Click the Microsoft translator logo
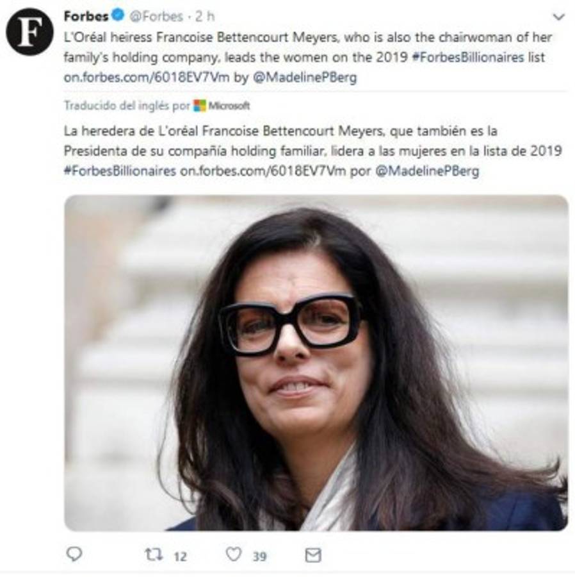Screen dimensions: 575x577 pyautogui.click(x=222, y=106)
